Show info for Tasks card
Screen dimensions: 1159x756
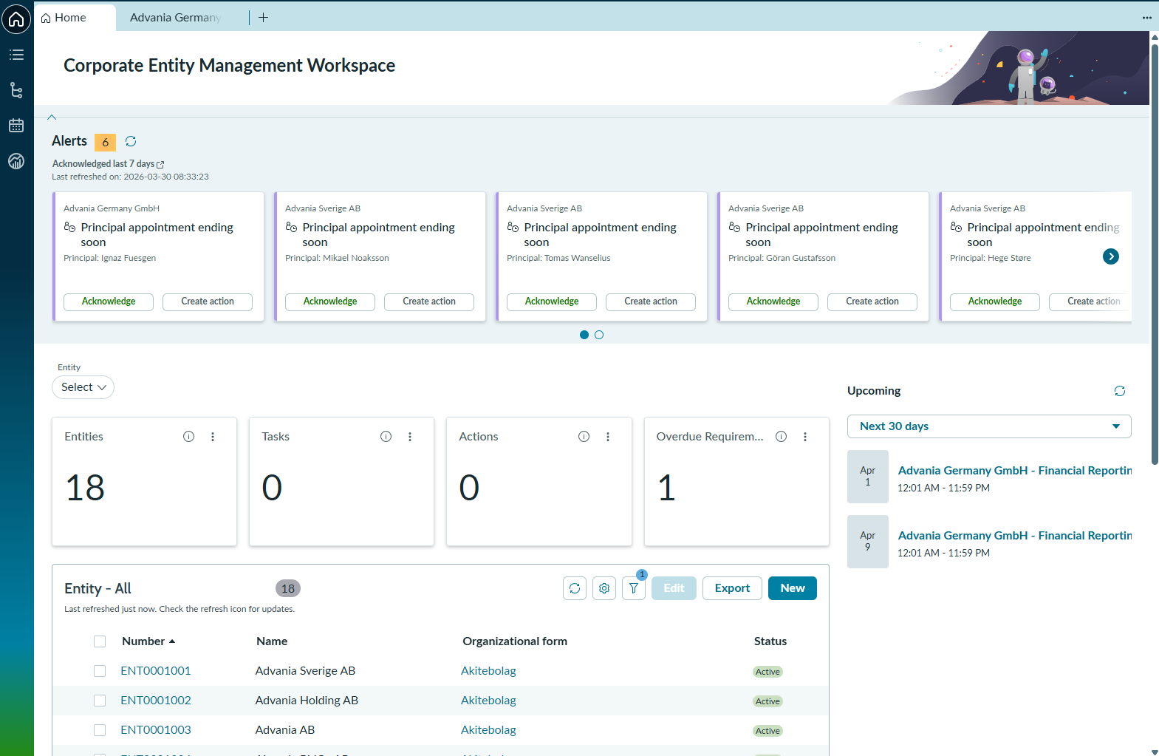[386, 437]
